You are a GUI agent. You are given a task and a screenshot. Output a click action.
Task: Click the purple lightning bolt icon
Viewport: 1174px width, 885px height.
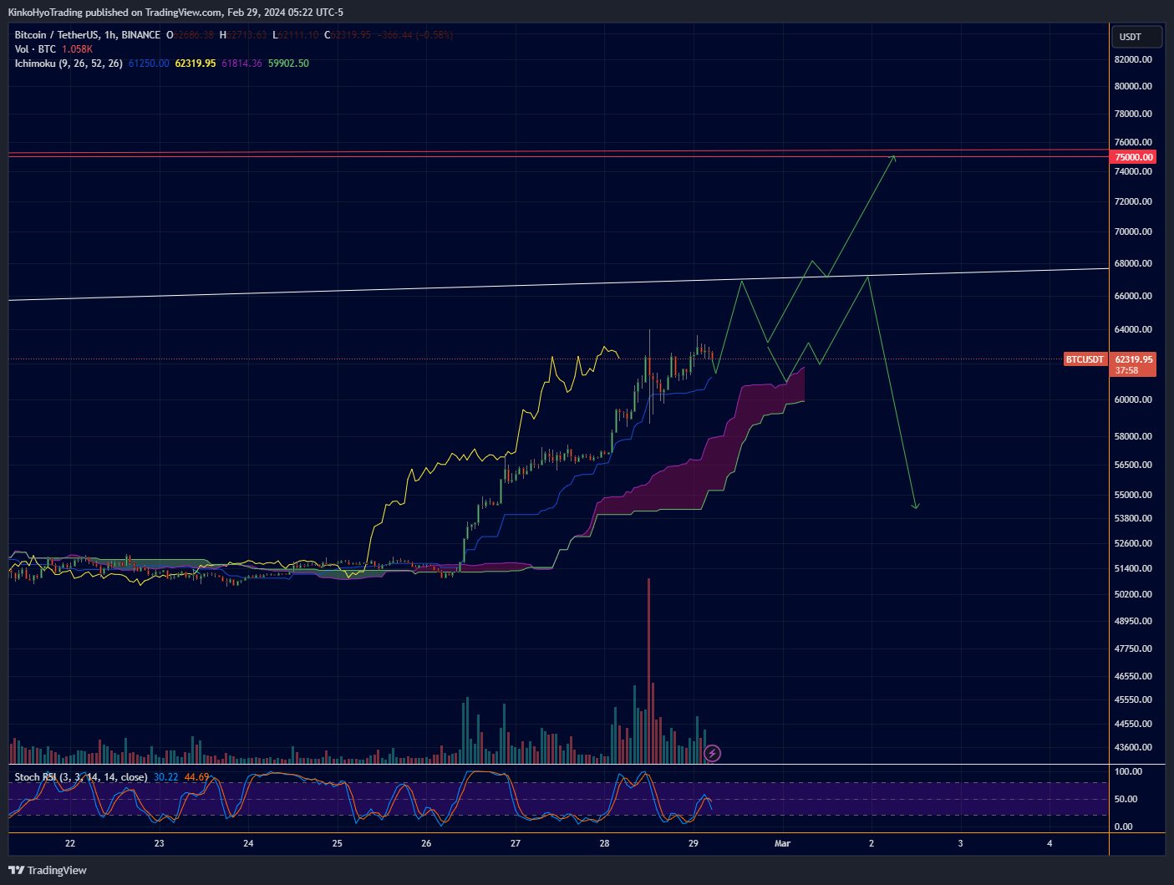pos(713,754)
